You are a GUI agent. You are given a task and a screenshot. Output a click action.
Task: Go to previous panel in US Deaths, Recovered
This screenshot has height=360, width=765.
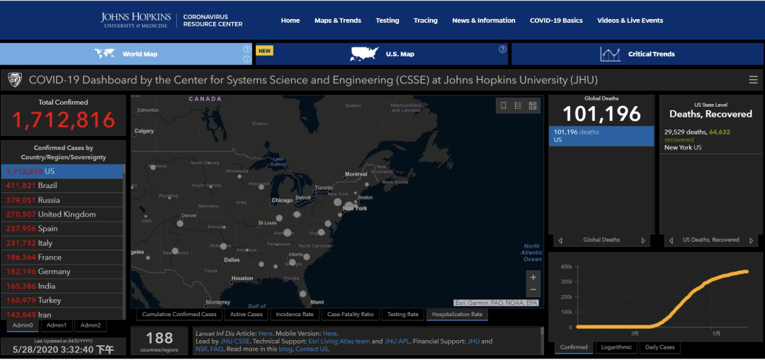[671, 240]
